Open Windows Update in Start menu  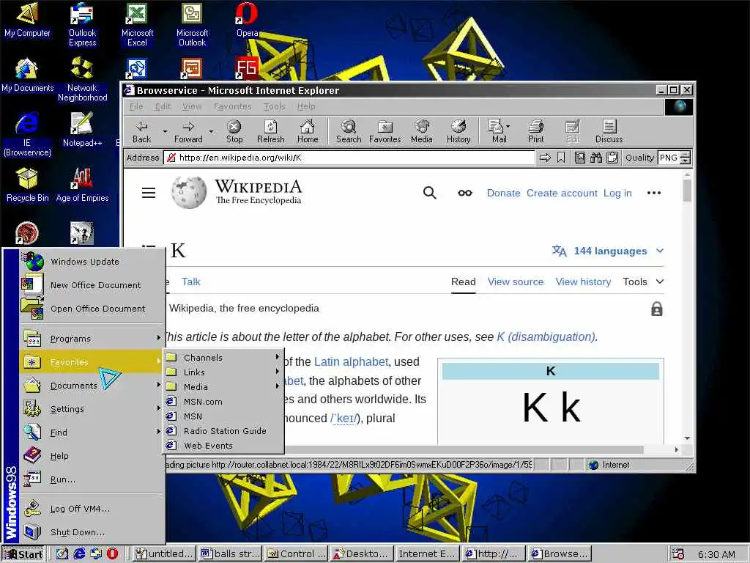tap(93, 262)
